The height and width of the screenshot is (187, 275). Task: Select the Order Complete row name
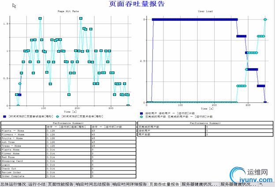coord(13,176)
